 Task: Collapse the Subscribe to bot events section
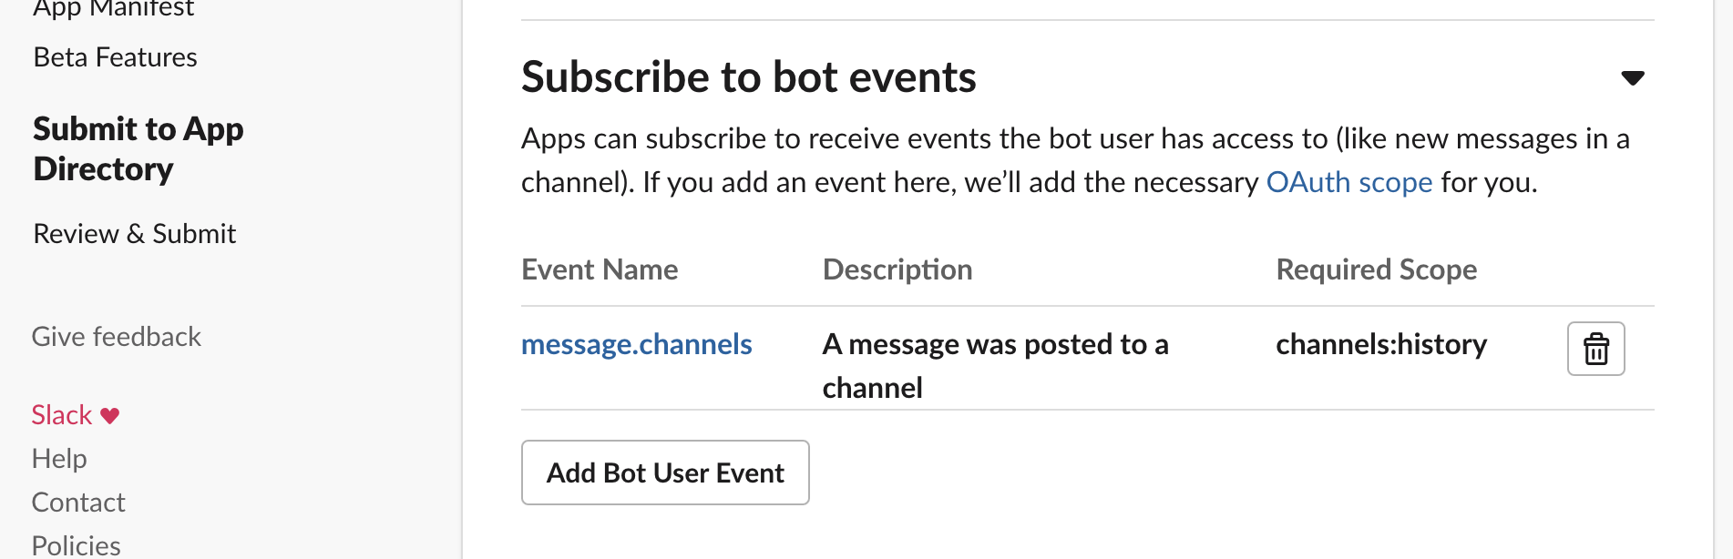tap(1634, 78)
